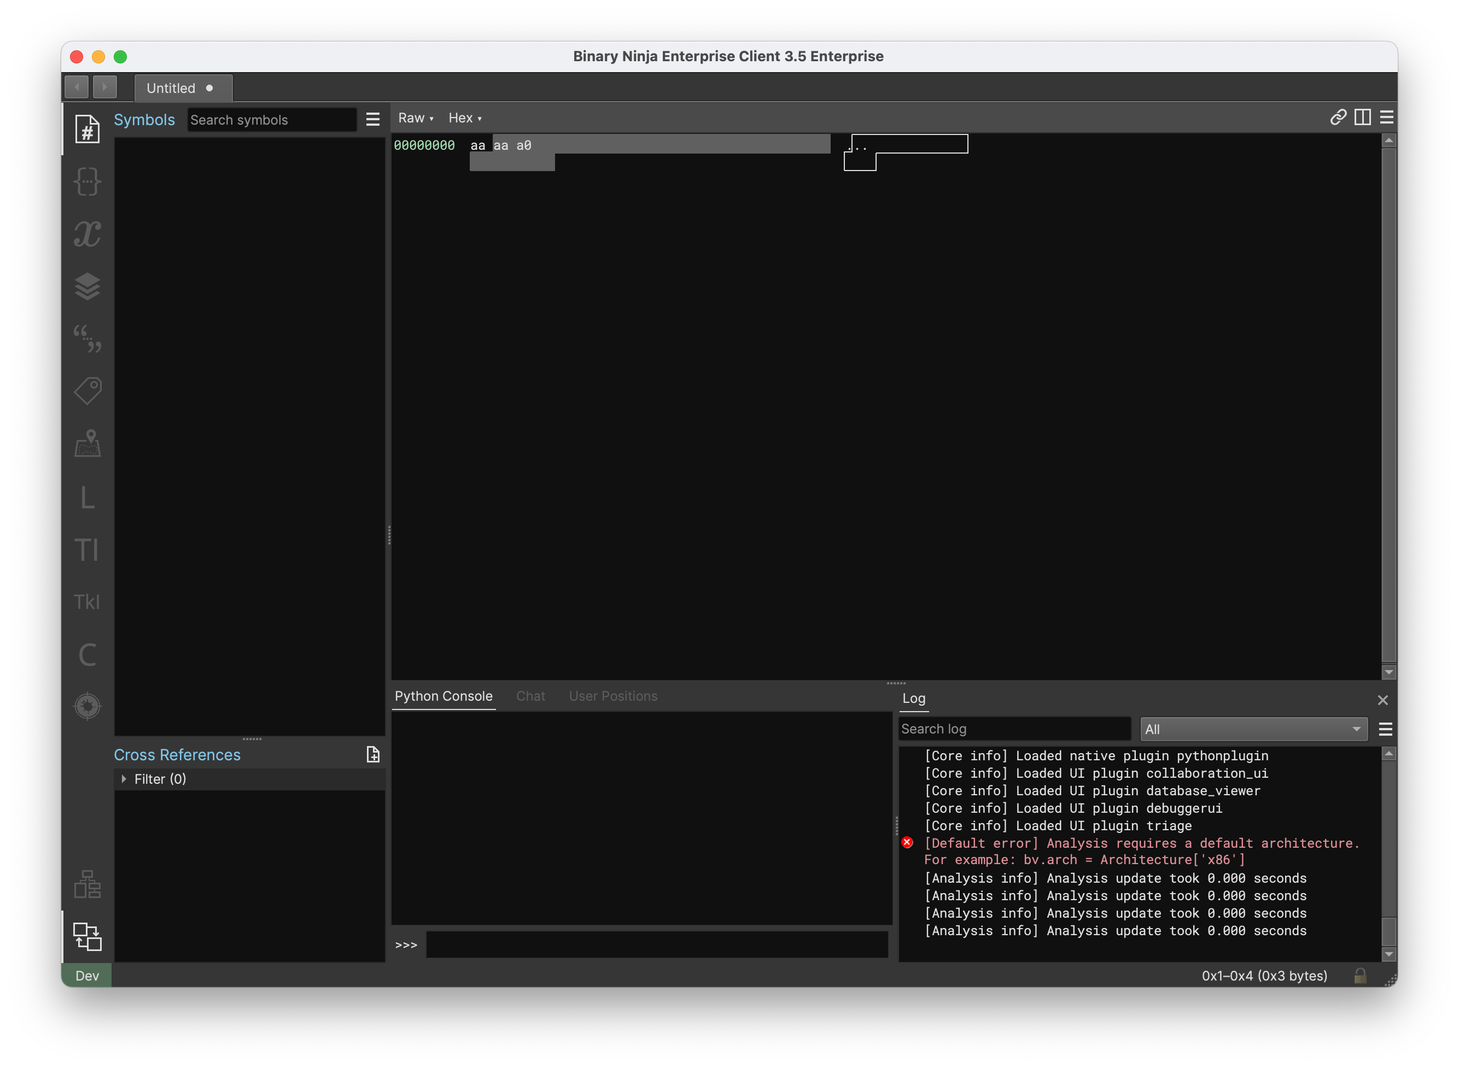Open the Tags panel
The image size is (1459, 1068).
[x=87, y=390]
